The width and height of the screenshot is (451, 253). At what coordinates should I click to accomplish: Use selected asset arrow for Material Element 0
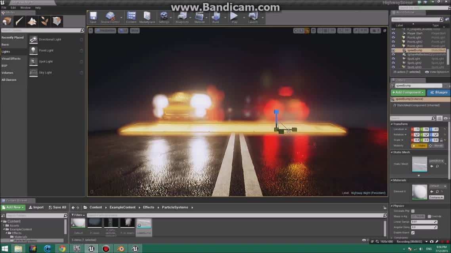[432, 192]
